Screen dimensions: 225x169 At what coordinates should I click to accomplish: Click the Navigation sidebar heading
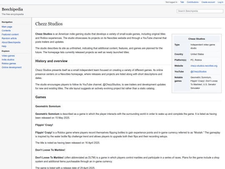point(7,22)
